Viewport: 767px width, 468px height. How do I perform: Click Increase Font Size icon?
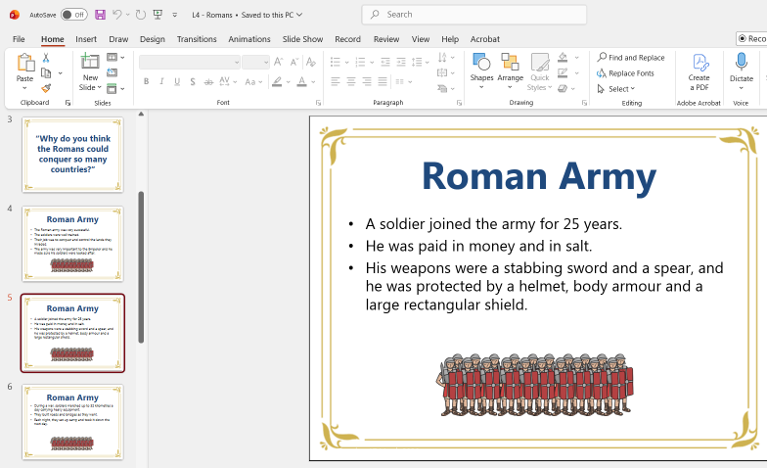278,62
